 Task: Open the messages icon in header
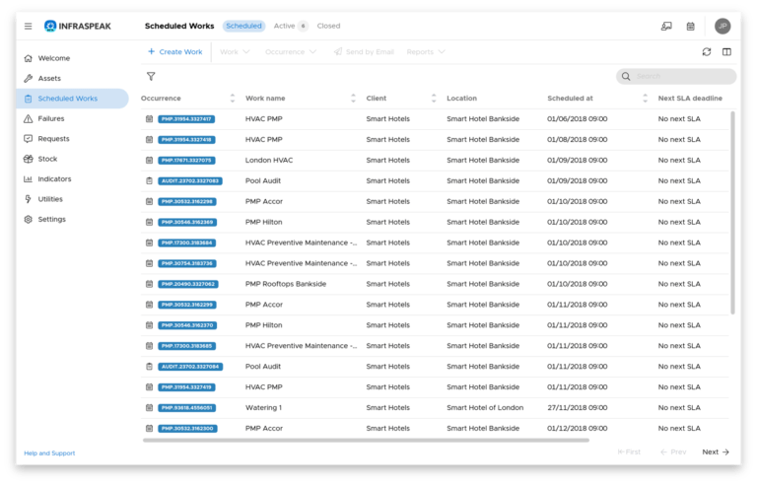(666, 26)
